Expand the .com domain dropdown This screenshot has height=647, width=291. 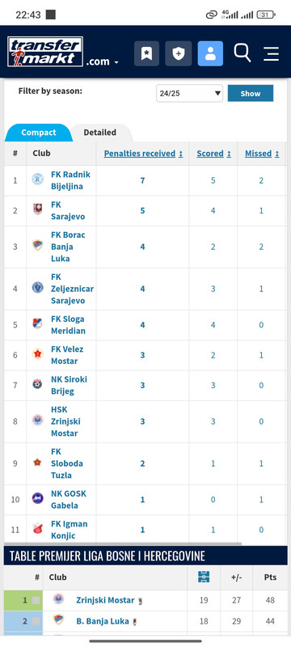(x=102, y=62)
